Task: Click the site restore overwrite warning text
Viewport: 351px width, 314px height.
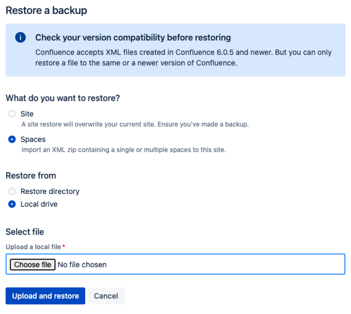Action: (x=135, y=124)
